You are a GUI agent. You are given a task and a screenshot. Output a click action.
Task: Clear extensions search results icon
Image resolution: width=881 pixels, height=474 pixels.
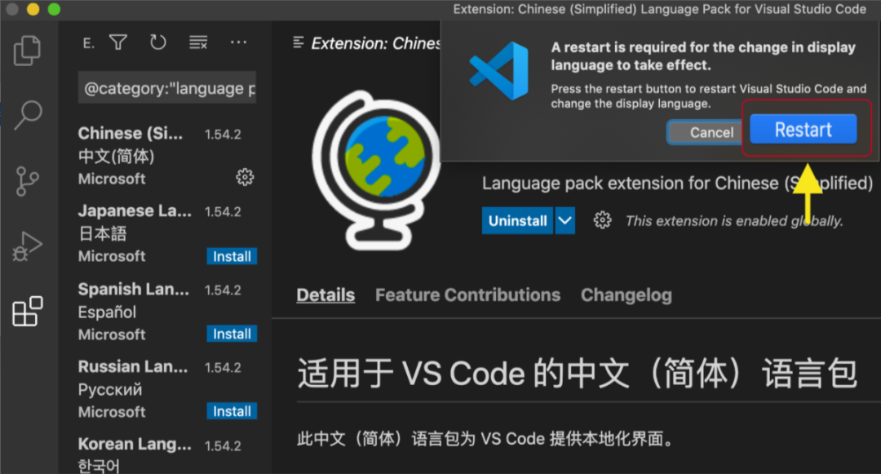(198, 42)
